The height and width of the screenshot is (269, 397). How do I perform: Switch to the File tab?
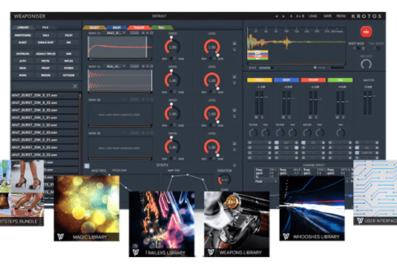(45, 27)
